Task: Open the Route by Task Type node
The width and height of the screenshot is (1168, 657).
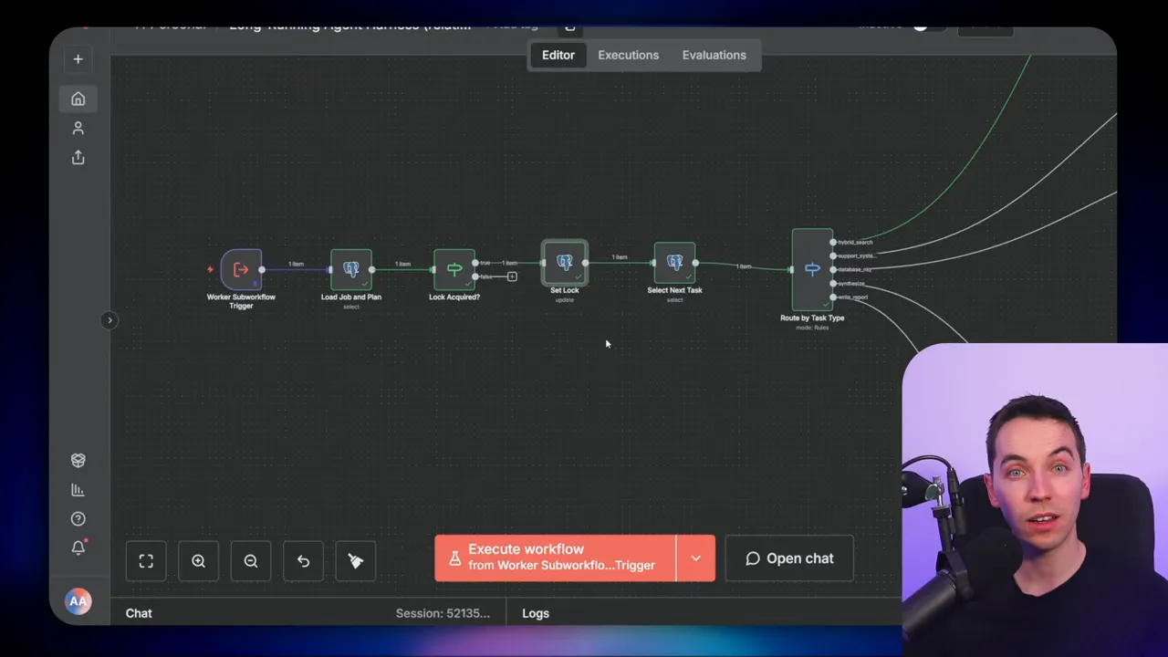Action: click(x=812, y=269)
